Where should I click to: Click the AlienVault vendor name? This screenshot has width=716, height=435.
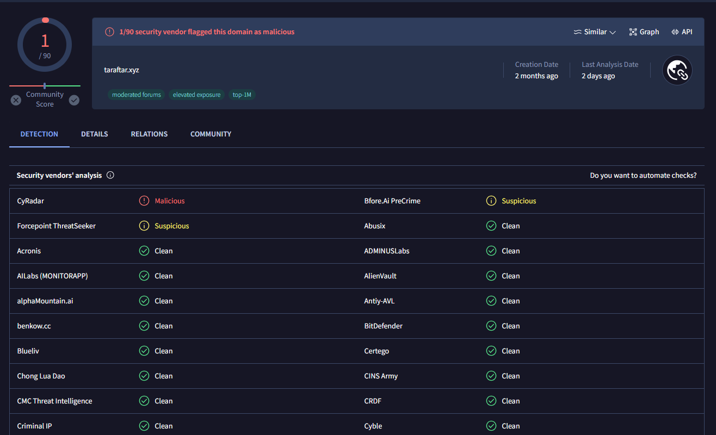[380, 276]
